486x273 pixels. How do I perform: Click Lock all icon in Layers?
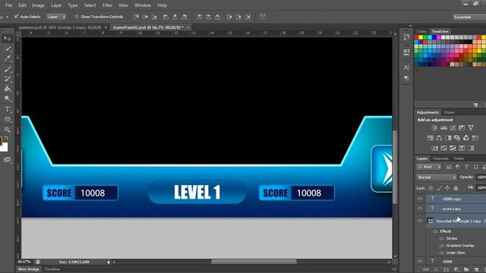pyautogui.click(x=456, y=188)
